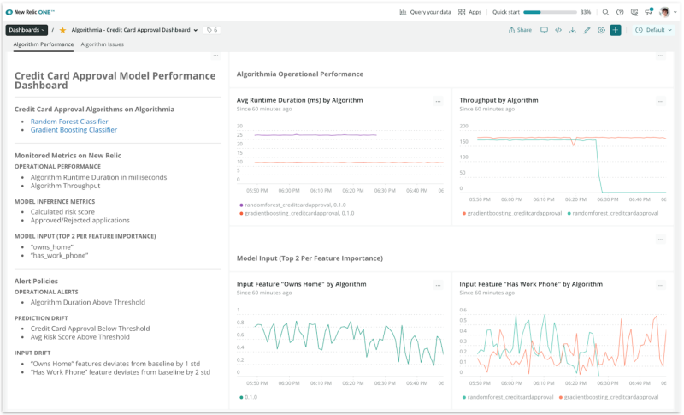This screenshot has height=415, width=684.
Task: Click the Share button
Action: coord(520,30)
